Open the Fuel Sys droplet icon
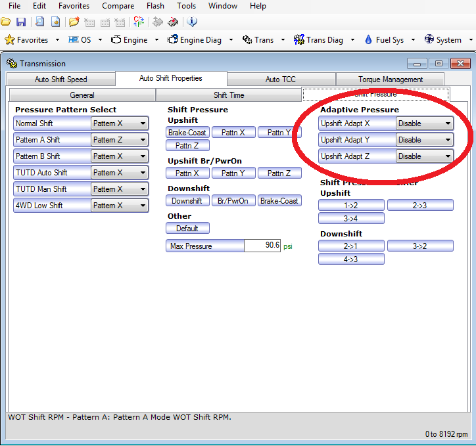Screen dimensions: 476x446 click(x=368, y=39)
